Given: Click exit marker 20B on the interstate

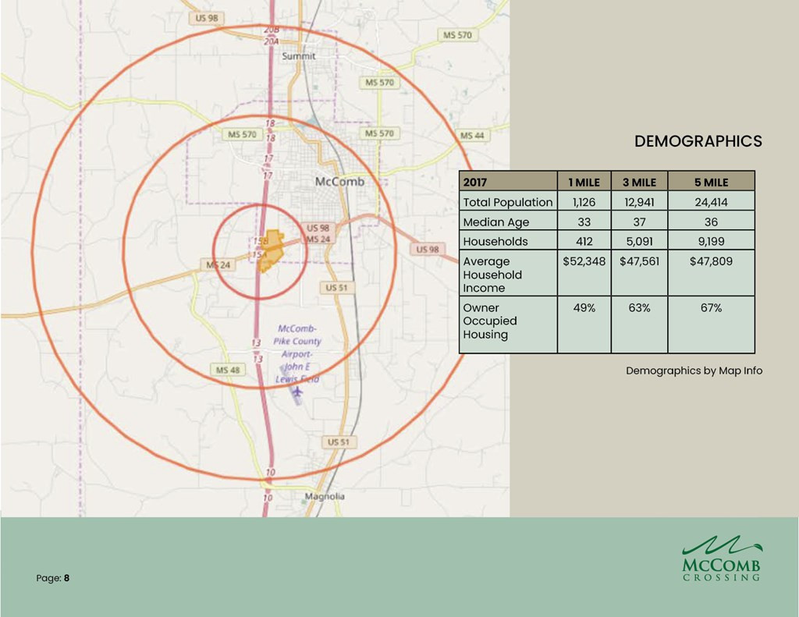Looking at the screenshot, I should pos(272,30).
